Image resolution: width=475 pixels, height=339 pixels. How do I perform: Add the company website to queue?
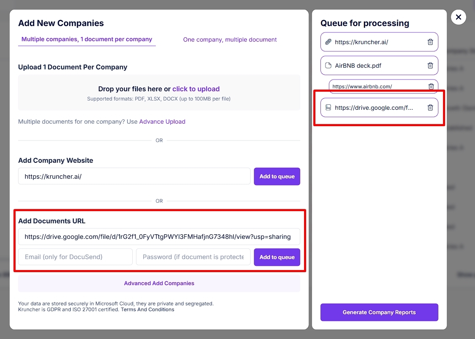[277, 177]
